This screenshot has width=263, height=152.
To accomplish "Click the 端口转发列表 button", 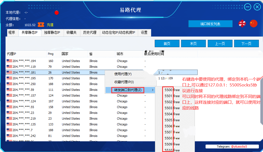I will tap(210, 24).
